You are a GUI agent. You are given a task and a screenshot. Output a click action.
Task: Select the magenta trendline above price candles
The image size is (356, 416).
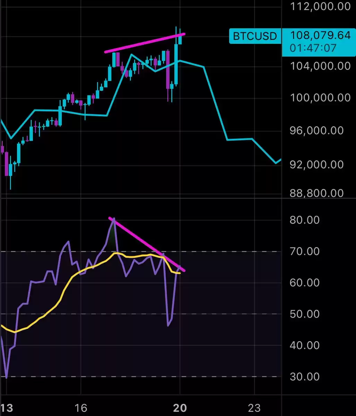(145, 43)
